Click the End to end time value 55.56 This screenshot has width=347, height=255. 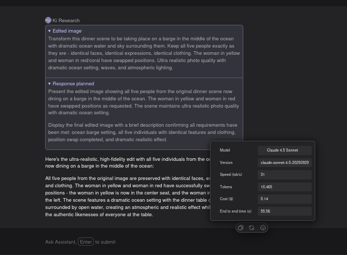285,211
